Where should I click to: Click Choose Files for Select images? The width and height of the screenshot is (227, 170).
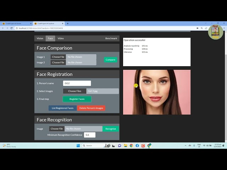click(75, 91)
